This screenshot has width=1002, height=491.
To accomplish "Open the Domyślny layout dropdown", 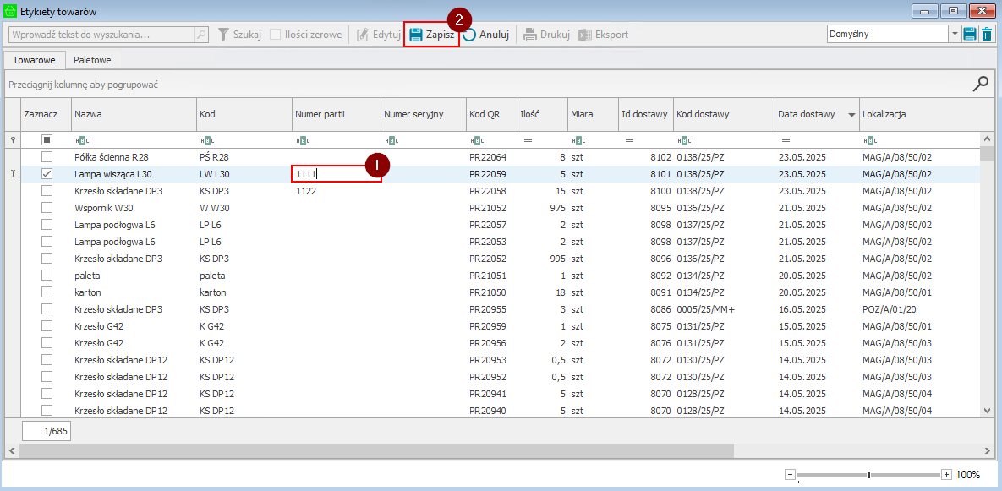I will 955,35.
